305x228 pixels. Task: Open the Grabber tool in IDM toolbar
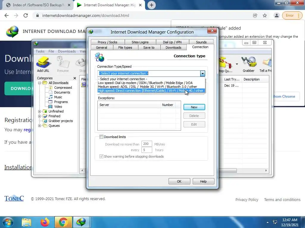coord(248,64)
